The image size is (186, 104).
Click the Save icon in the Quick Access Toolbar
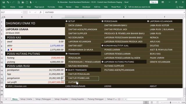(x=4, y=2)
